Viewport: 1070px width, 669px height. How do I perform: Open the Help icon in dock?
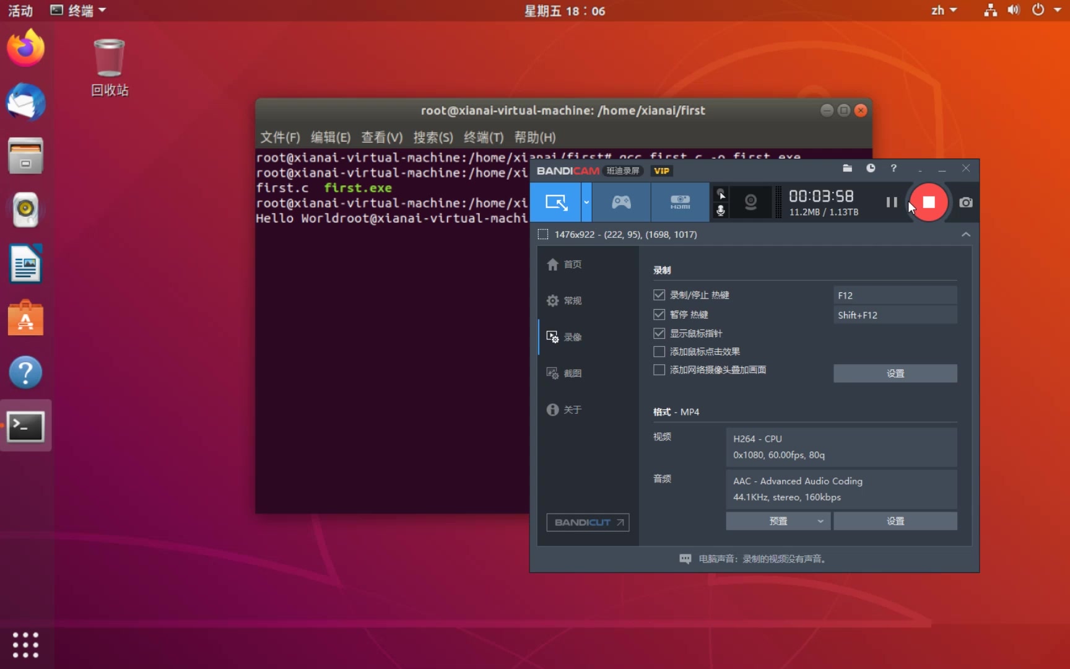(25, 372)
